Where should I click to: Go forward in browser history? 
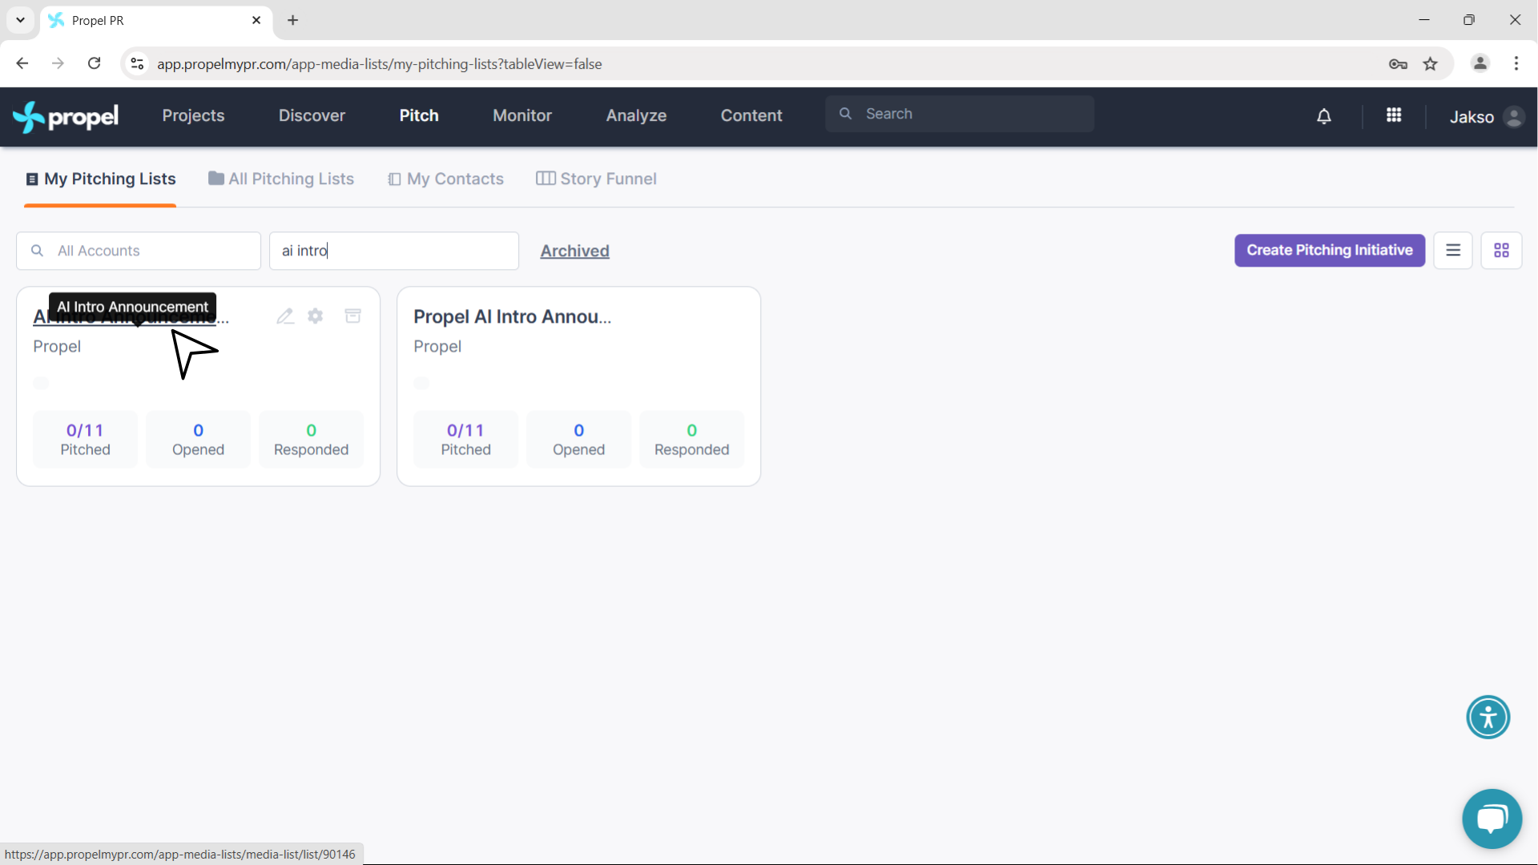58,63
